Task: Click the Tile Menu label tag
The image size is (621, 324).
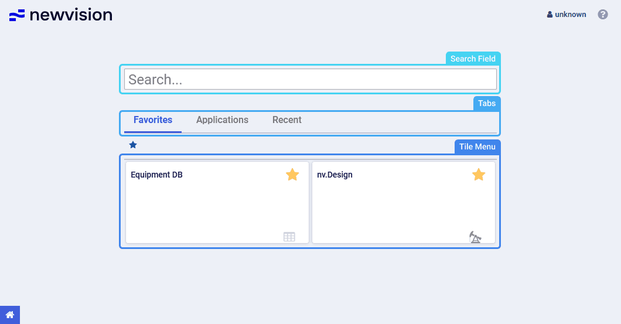Action: click(x=477, y=146)
